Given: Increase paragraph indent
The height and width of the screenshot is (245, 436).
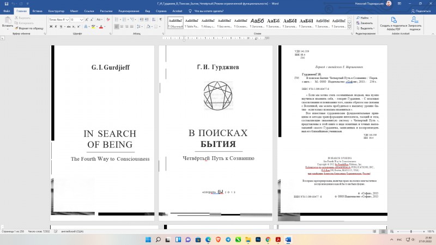Looking at the screenshot, I should click(x=147, y=20).
